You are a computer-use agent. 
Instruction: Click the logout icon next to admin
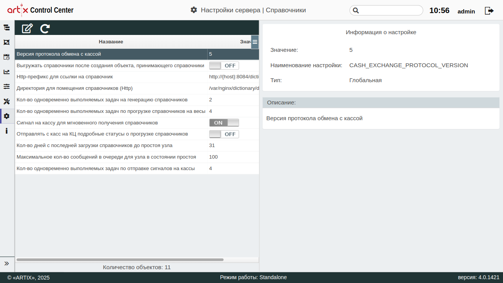click(489, 11)
